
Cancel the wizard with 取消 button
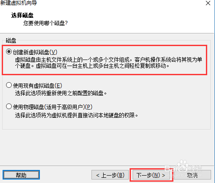click(192, 175)
